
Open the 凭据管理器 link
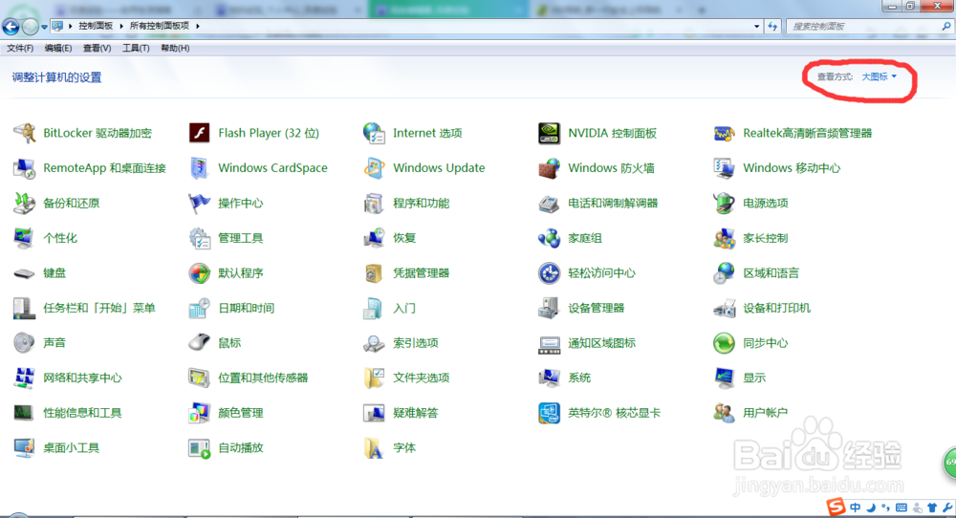(x=422, y=273)
